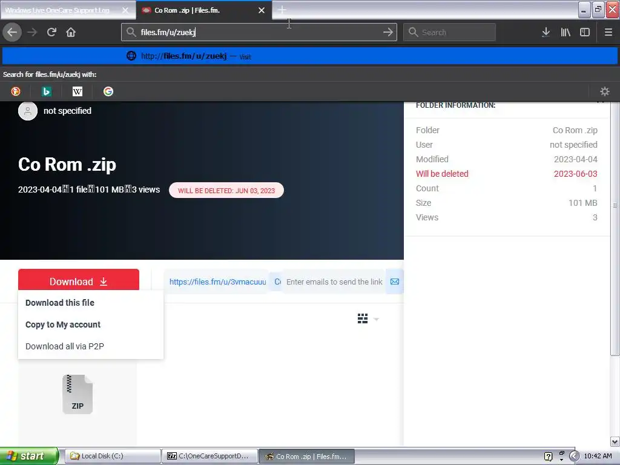Choose Download all via P2P
620x465 pixels.
(x=64, y=346)
